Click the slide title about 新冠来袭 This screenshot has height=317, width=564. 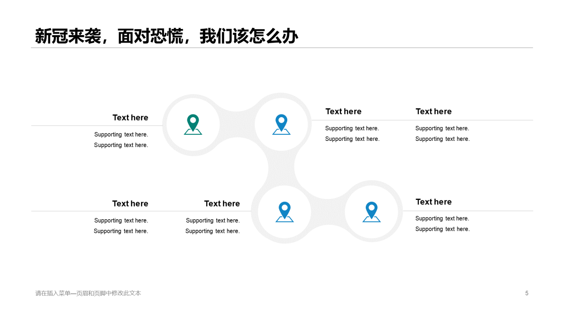(x=166, y=37)
